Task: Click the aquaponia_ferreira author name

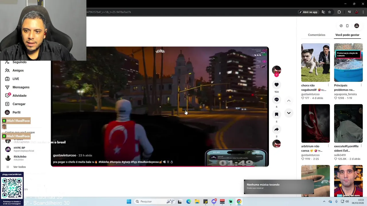Action: 345,94
